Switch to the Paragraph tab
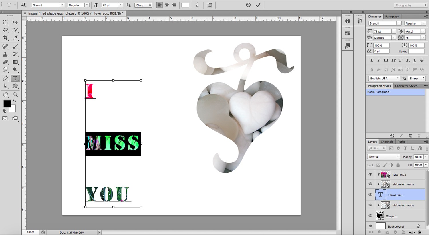Image resolution: width=429 pixels, height=235 pixels. click(x=392, y=16)
